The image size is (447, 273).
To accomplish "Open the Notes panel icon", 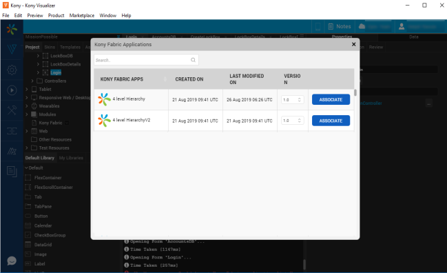I will (331, 26).
